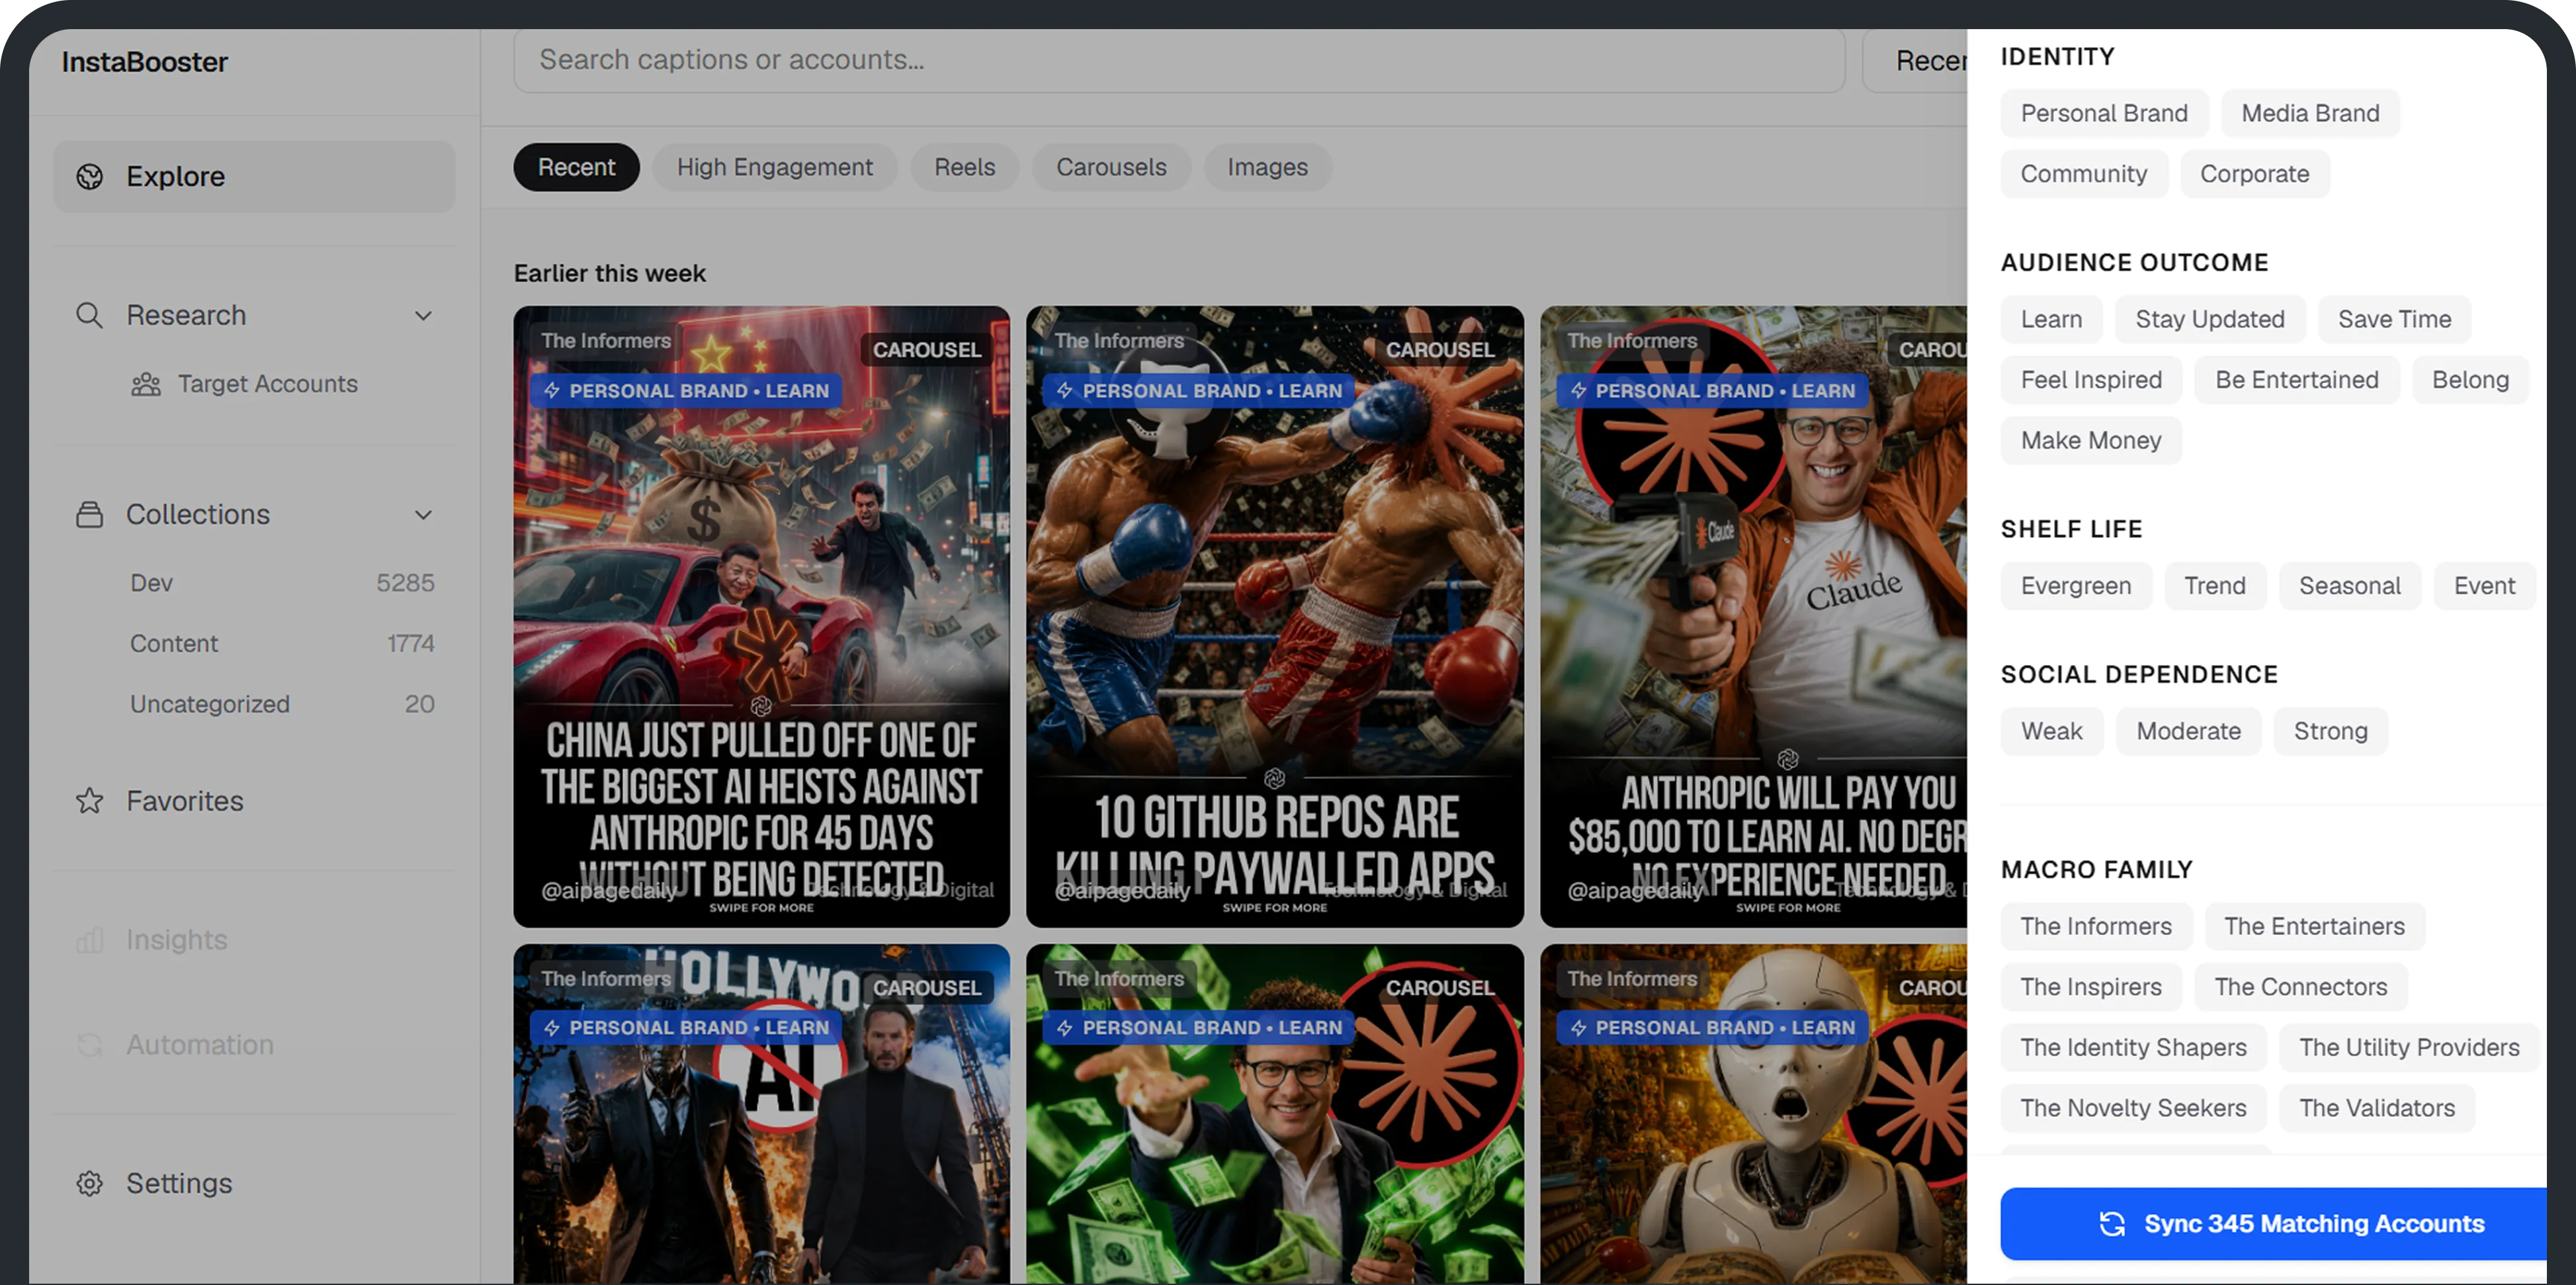This screenshot has height=1285, width=2576.
Task: Toggle the Community identity filter
Action: (x=2084, y=174)
